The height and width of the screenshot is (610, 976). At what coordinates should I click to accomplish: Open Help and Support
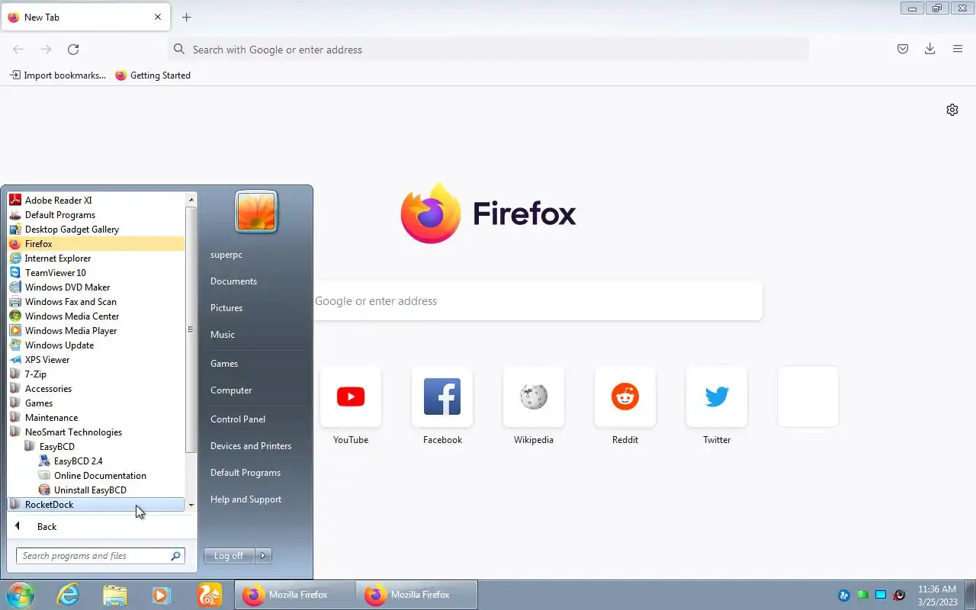coord(246,499)
